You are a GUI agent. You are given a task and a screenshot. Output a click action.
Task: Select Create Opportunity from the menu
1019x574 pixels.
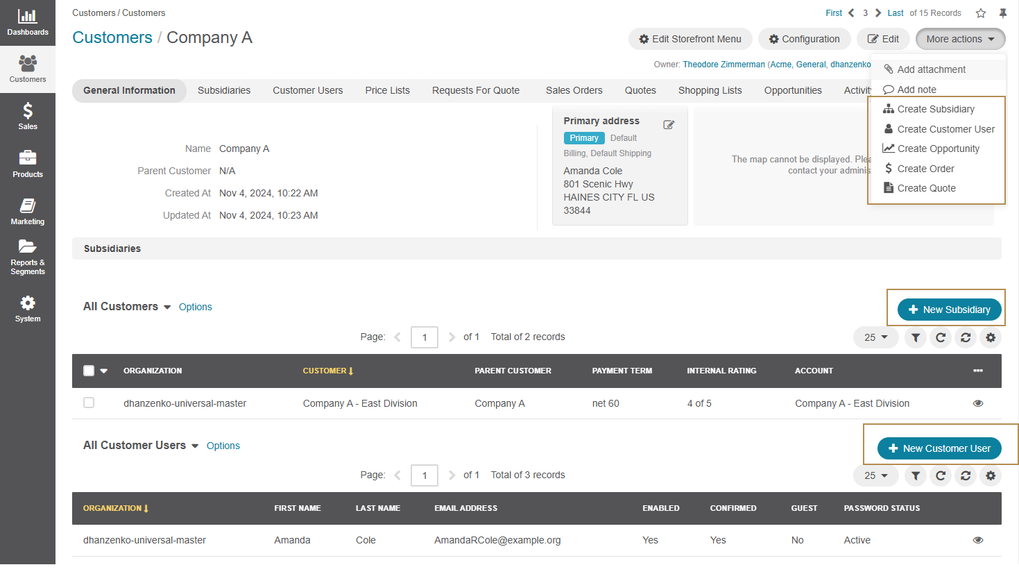(x=938, y=149)
